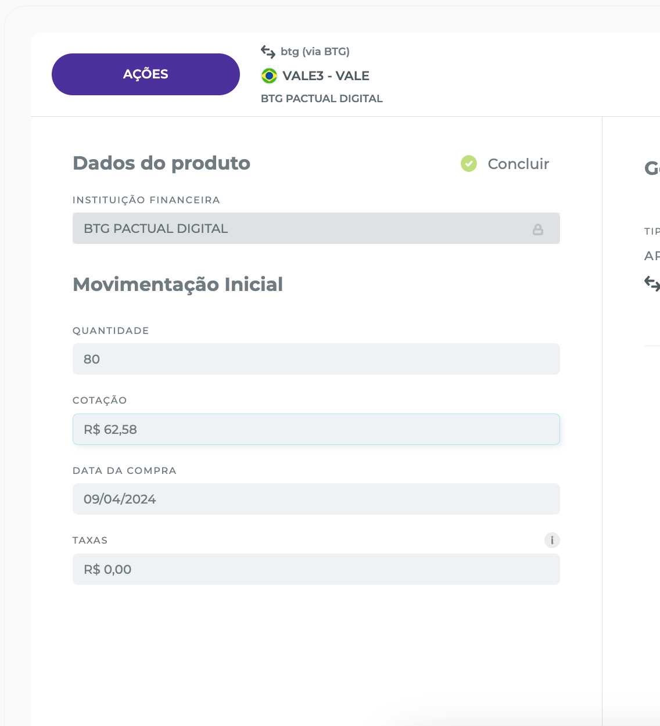Viewport: 660px width, 726px height.
Task: Open the Data da compra date field
Action: pos(316,499)
